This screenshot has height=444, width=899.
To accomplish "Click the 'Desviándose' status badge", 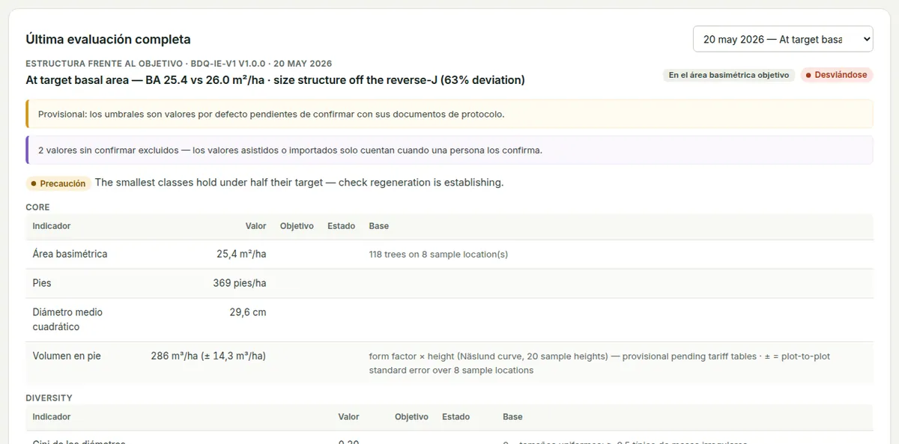I will (836, 75).
